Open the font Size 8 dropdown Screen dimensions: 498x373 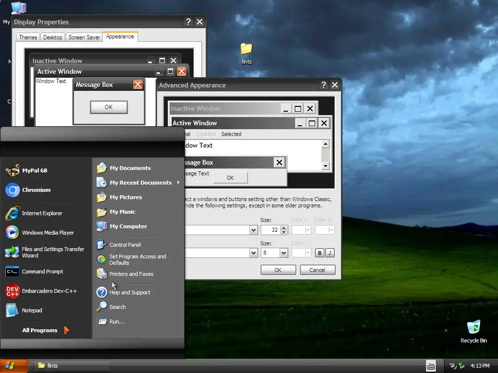point(284,253)
